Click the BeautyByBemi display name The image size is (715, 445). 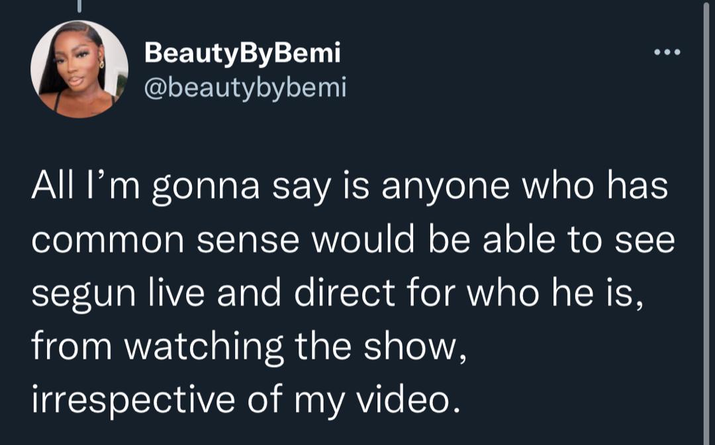coord(242,54)
